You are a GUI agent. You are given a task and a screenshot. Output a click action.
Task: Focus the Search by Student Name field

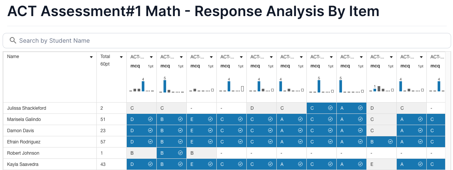pos(232,40)
